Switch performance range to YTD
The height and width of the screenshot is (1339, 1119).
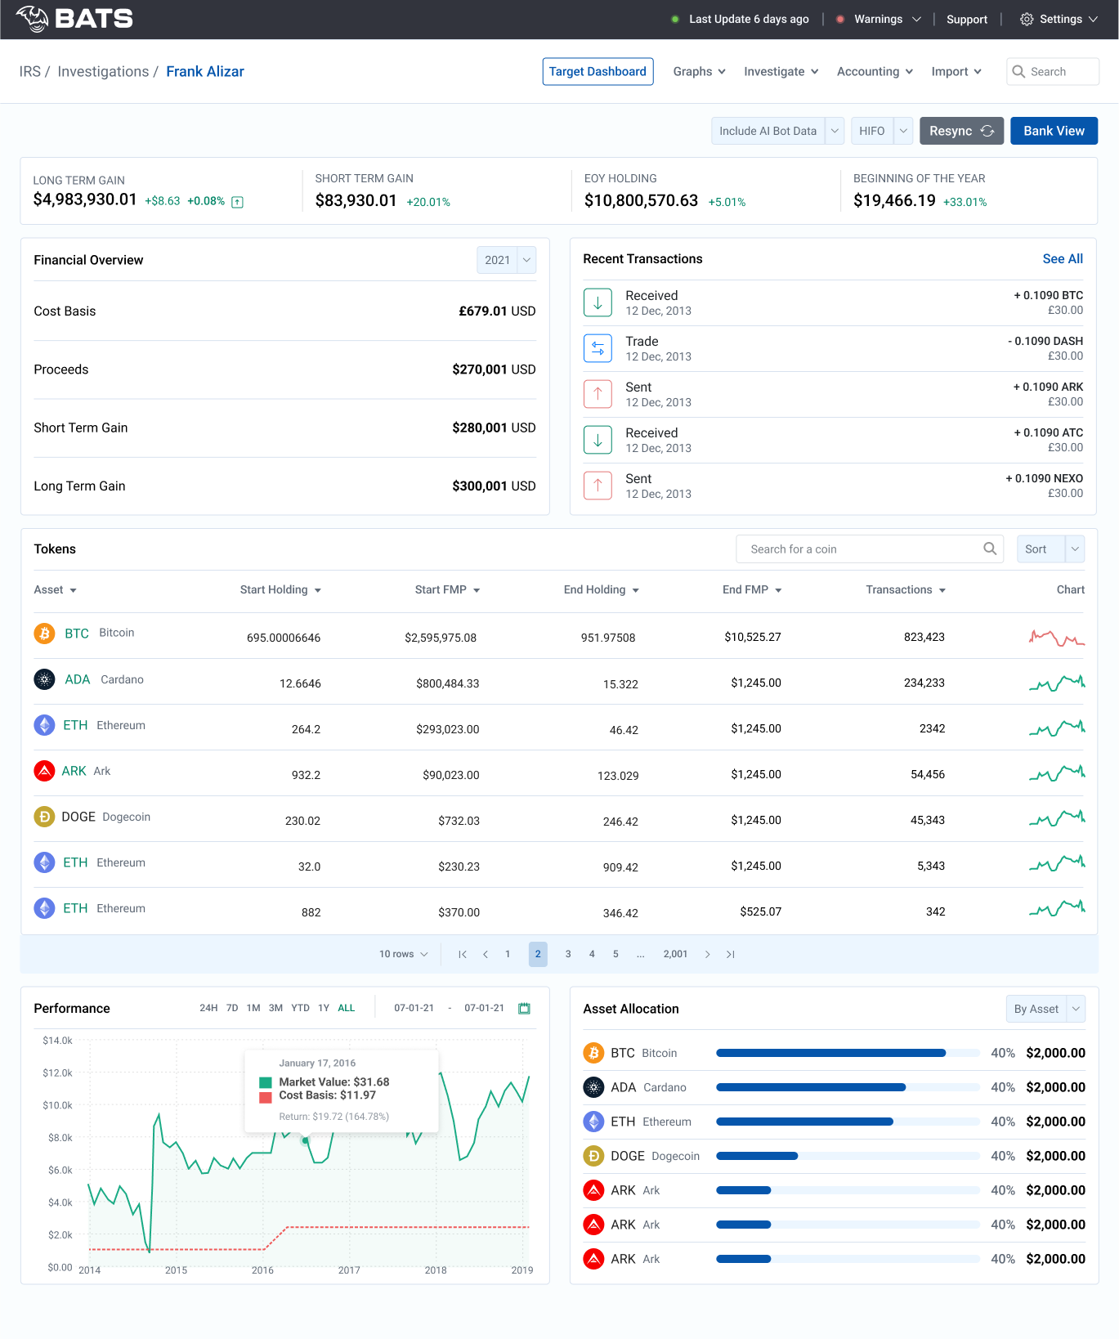pos(300,1008)
